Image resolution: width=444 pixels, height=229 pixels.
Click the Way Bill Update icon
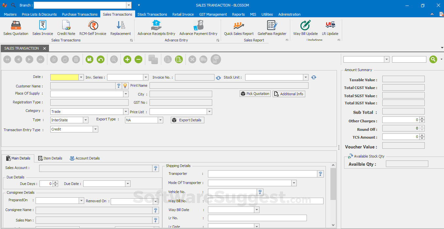click(x=305, y=28)
